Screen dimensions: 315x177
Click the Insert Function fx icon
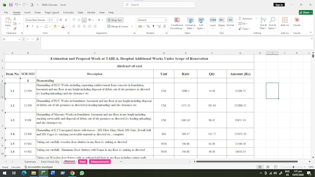coord(38,39)
